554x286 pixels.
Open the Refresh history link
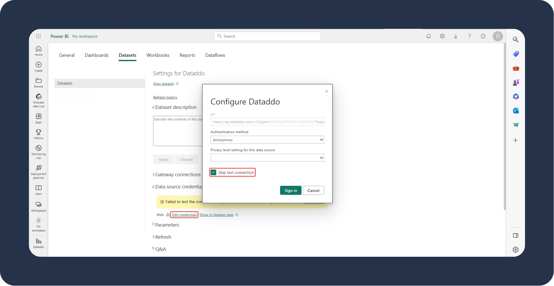[165, 97]
